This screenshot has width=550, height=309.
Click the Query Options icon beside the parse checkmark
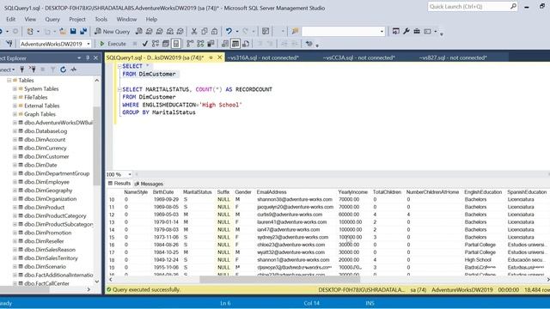click(166, 44)
